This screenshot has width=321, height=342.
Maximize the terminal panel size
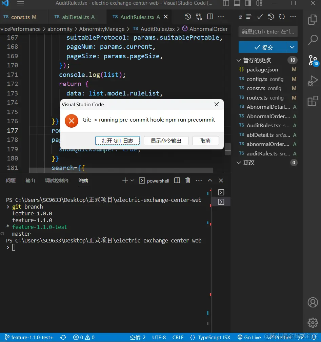click(210, 180)
